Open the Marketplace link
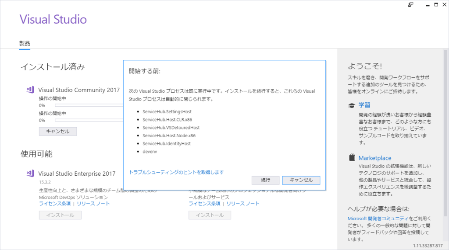Viewport: 449px width, 250px height. (x=374, y=158)
